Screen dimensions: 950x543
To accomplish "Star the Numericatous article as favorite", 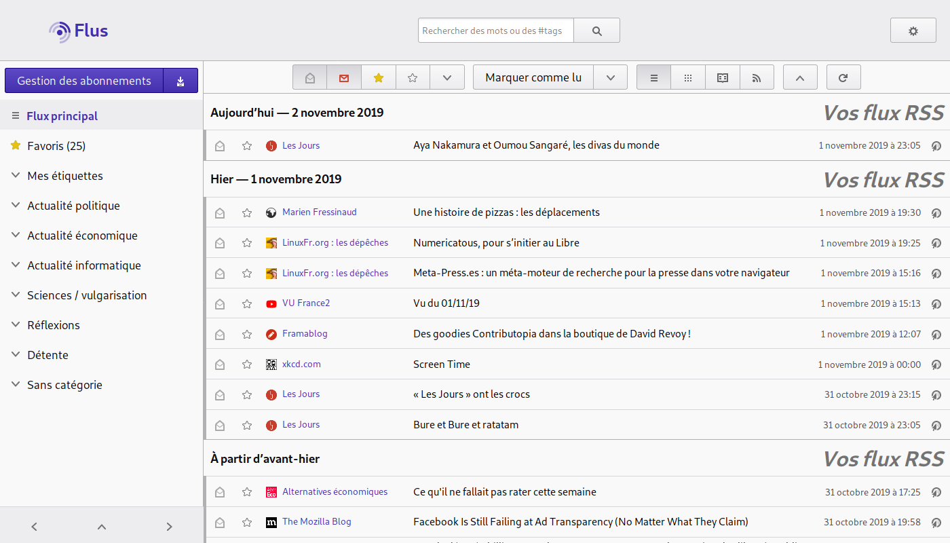I will pos(247,243).
